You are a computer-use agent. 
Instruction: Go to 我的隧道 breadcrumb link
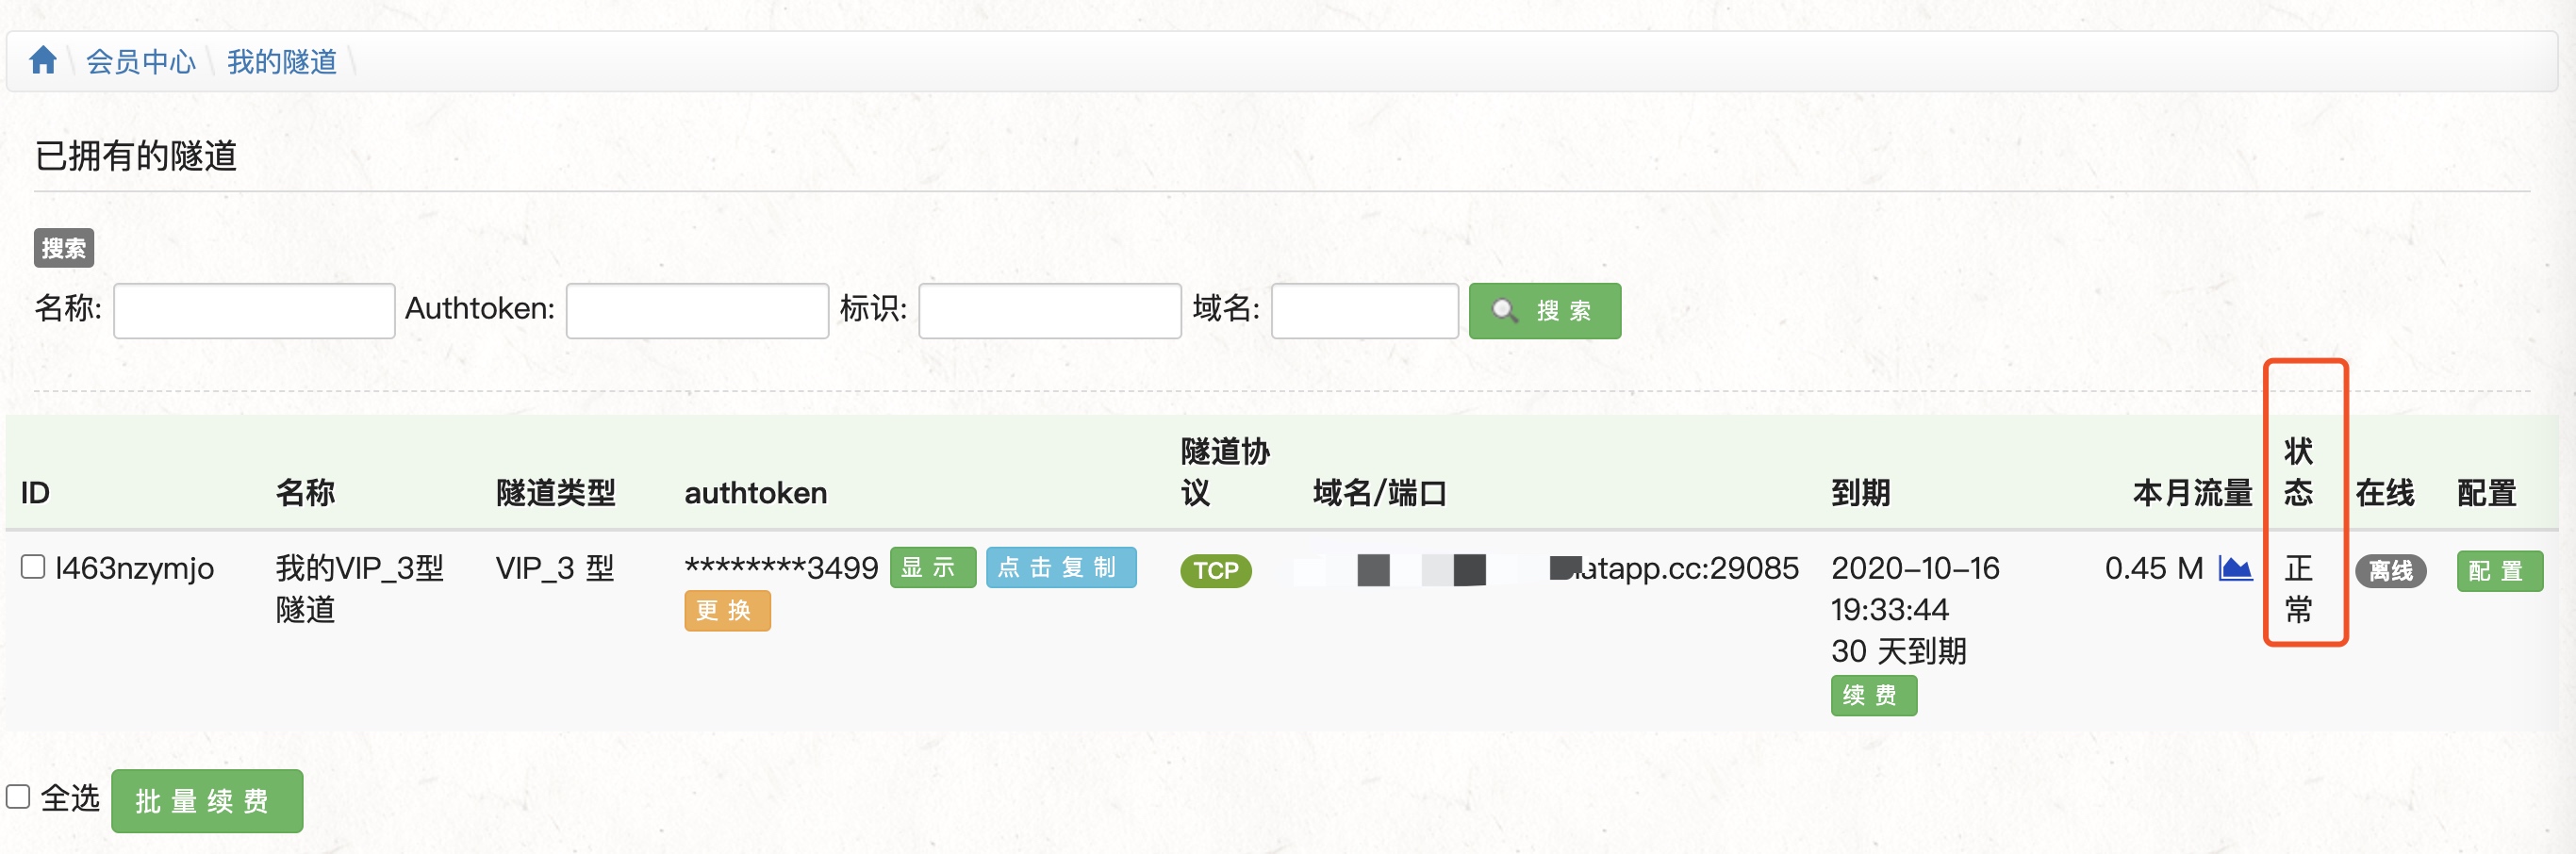[x=282, y=62]
